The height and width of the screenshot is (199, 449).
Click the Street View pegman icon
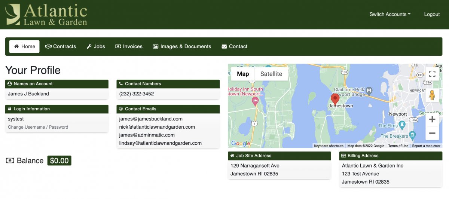pyautogui.click(x=432, y=95)
